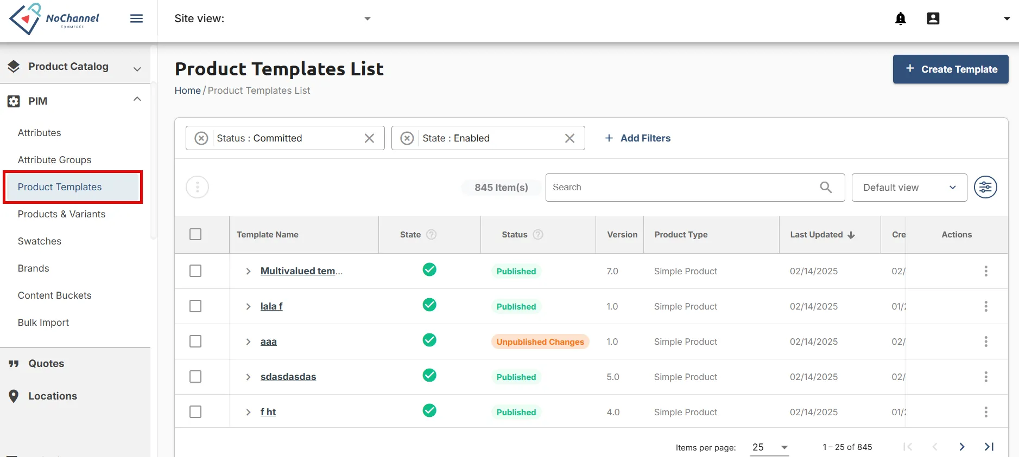Expand the Multivalued tem... row
Screen dimensions: 1019x457
coord(248,271)
